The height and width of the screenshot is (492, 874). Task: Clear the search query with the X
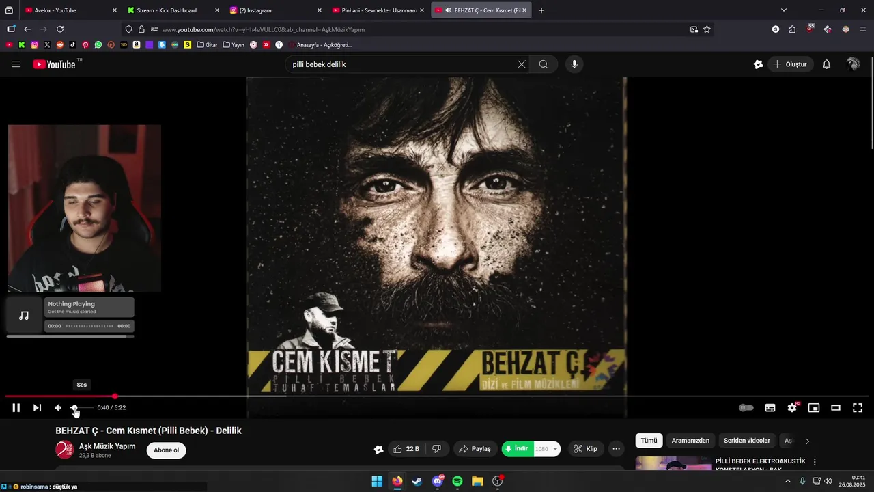pyautogui.click(x=522, y=64)
